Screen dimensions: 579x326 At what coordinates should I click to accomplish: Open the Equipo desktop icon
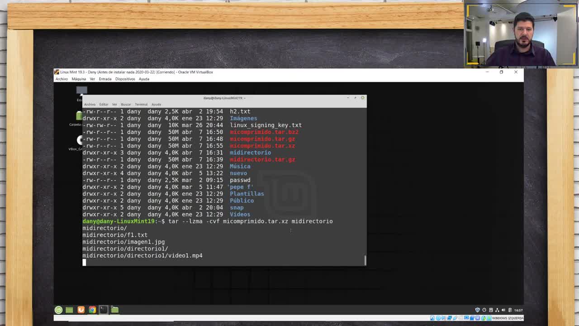(x=81, y=91)
